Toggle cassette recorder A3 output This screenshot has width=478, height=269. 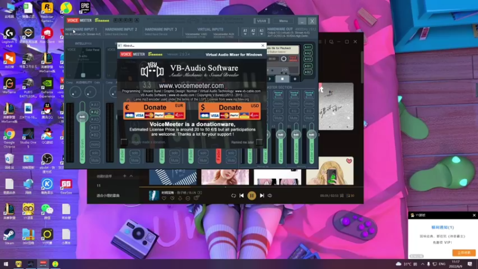(x=308, y=59)
